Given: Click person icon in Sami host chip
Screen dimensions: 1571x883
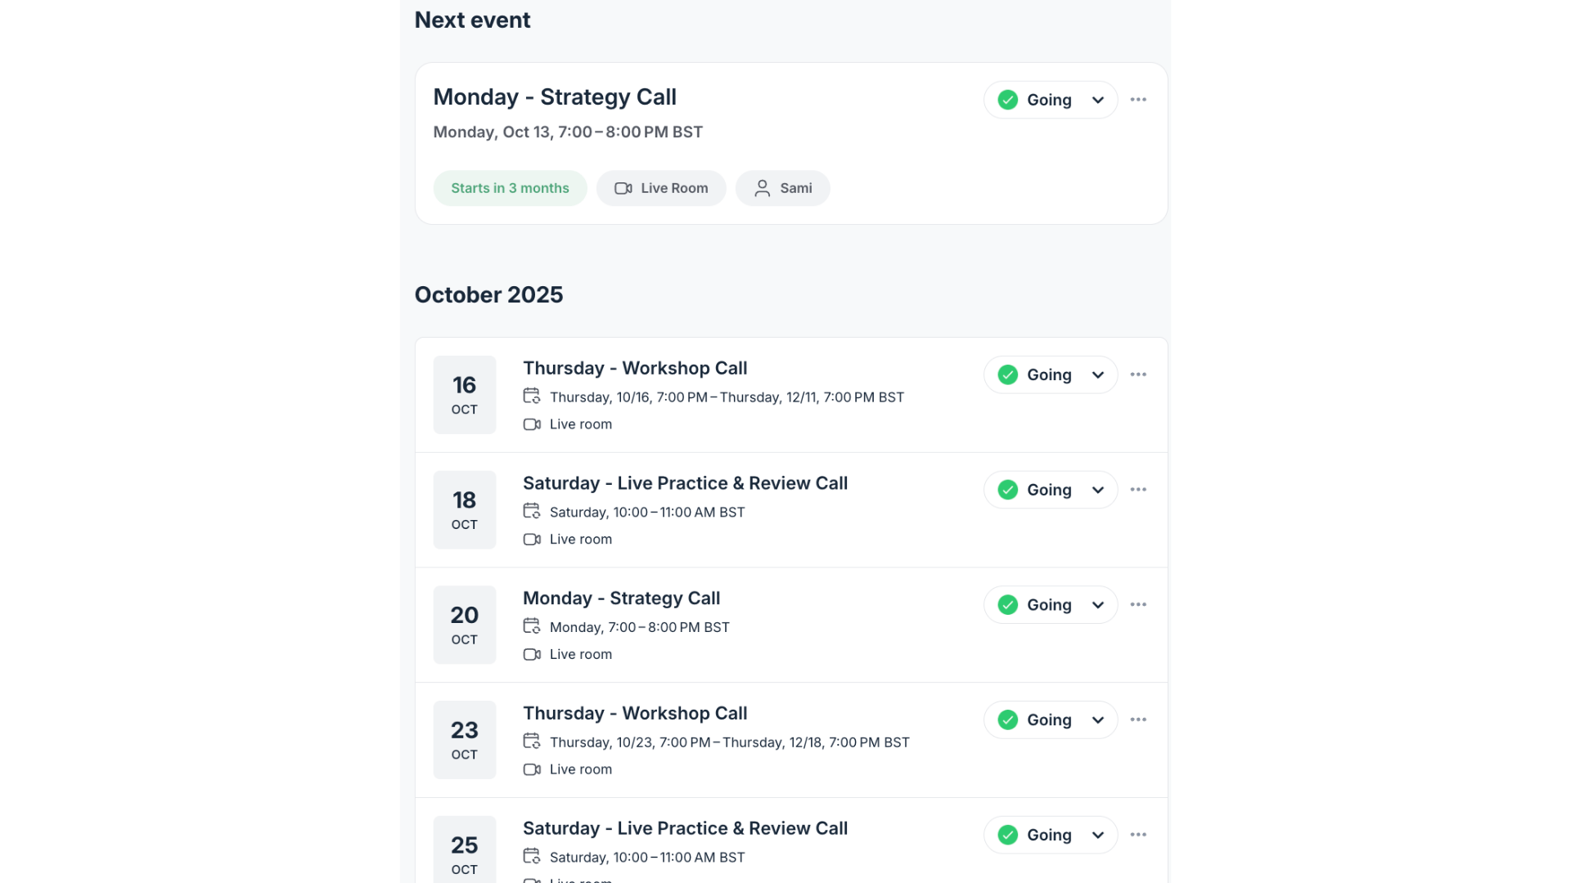Looking at the screenshot, I should 762,188.
